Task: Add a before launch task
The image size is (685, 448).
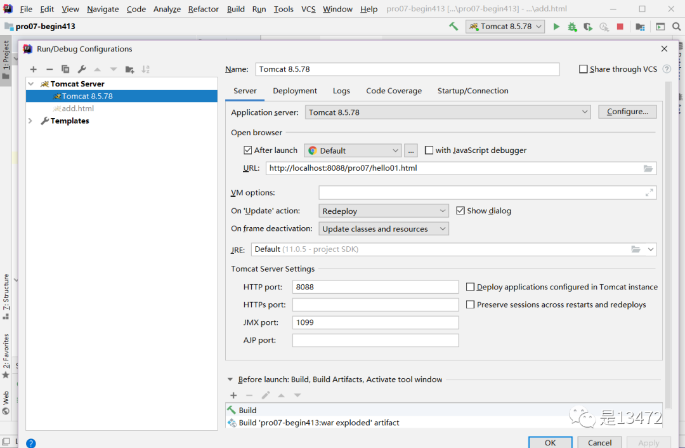Action: (x=233, y=395)
